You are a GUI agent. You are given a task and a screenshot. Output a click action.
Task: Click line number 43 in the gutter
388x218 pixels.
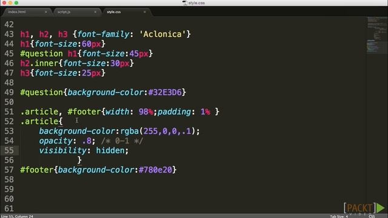9,34
